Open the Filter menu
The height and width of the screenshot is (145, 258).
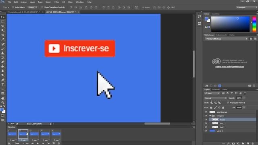tap(57, 2)
